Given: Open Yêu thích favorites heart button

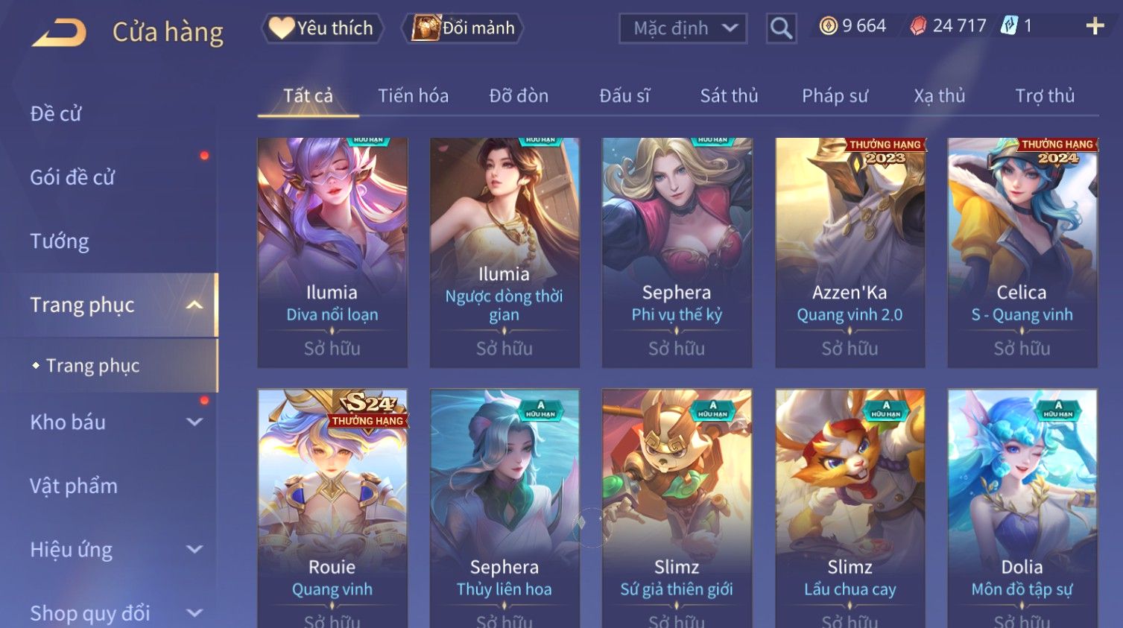Looking at the screenshot, I should tap(322, 28).
